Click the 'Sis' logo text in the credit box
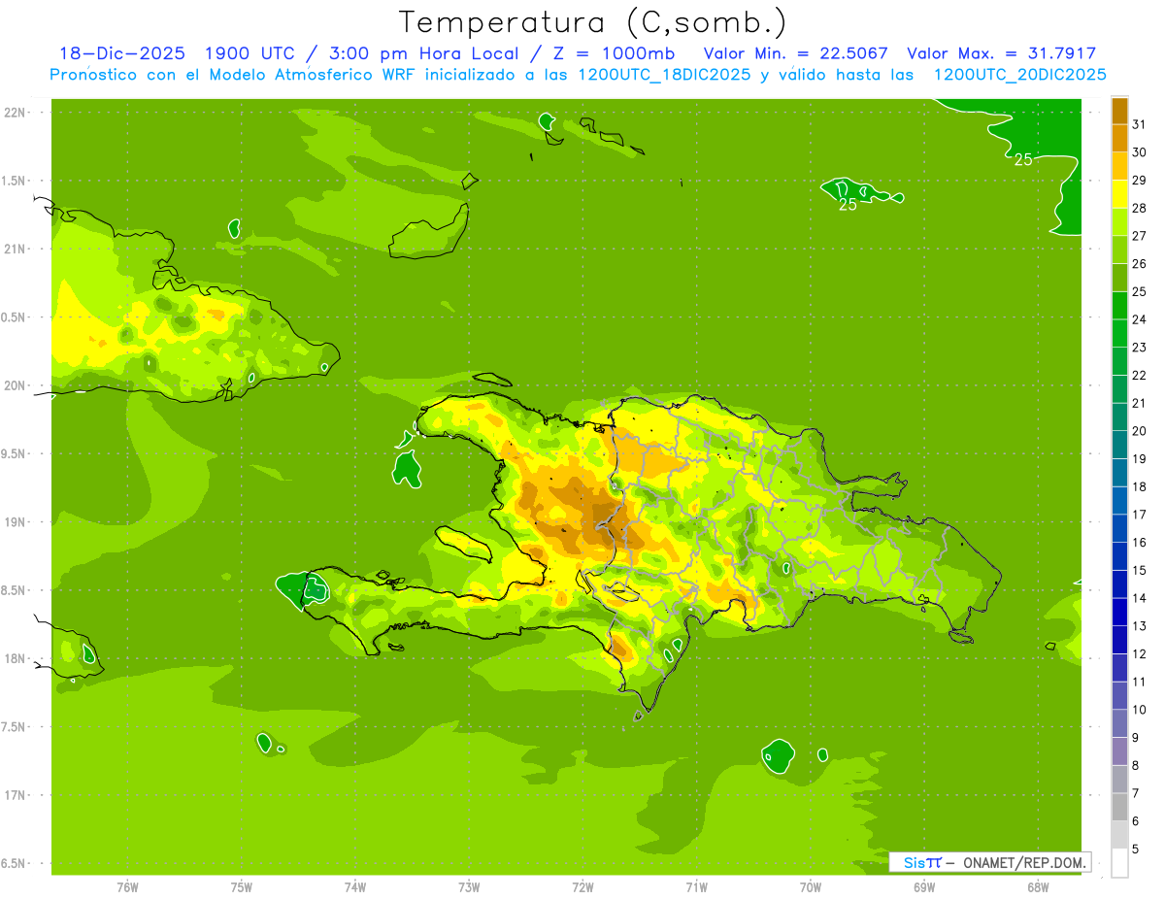The image size is (1165, 900). pos(915,862)
